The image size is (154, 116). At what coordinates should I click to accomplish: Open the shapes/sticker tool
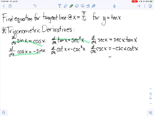pyautogui.click(x=88, y=6)
